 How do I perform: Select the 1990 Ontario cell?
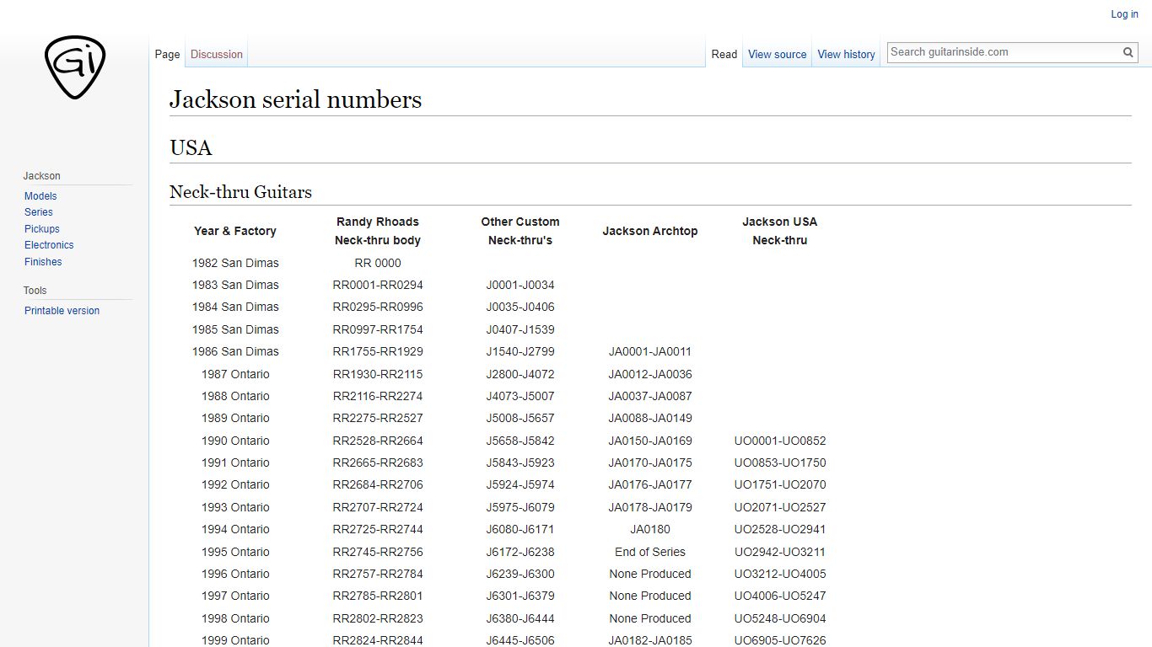(235, 441)
